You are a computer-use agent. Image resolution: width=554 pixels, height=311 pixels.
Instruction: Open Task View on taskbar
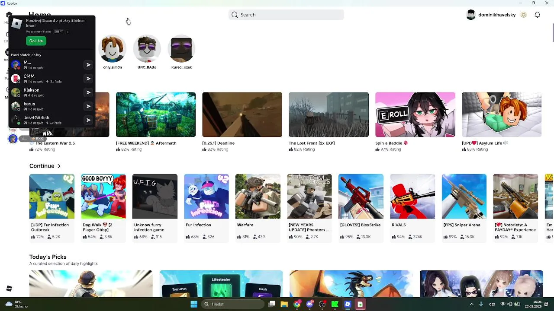(x=272, y=304)
